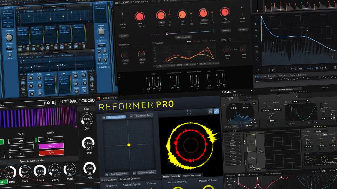Click the yellow dot on Reformer XY pad

click(x=129, y=145)
